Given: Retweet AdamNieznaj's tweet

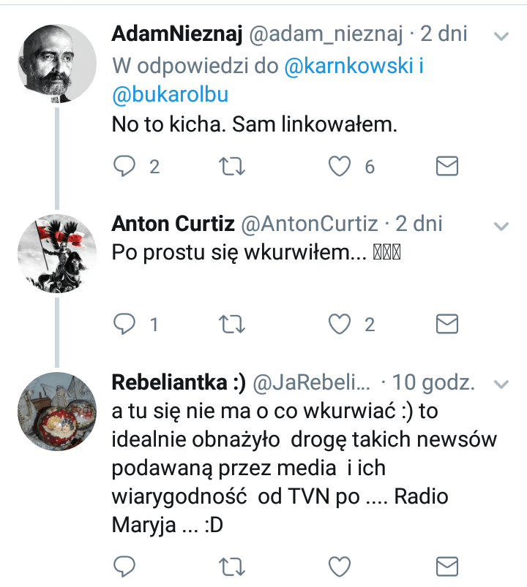Looking at the screenshot, I should [x=232, y=167].
